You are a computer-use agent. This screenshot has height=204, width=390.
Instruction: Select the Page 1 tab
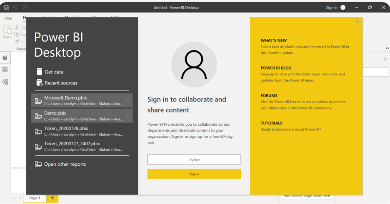[x=35, y=198]
